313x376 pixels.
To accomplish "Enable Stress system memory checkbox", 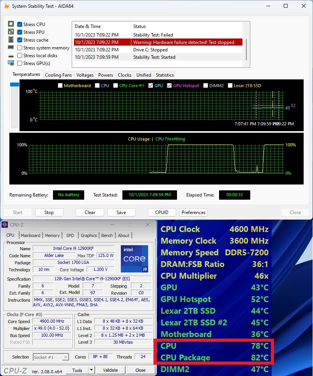I will point(20,48).
